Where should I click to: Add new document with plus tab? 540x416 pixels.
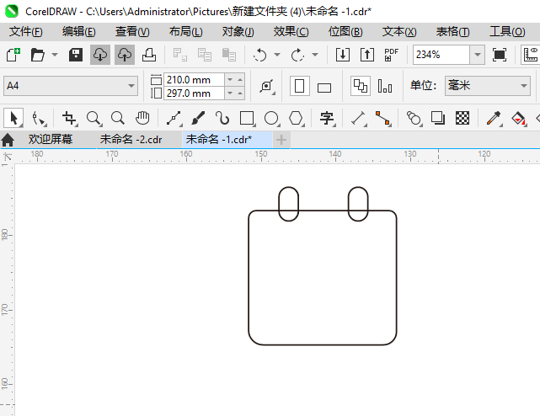(281, 140)
